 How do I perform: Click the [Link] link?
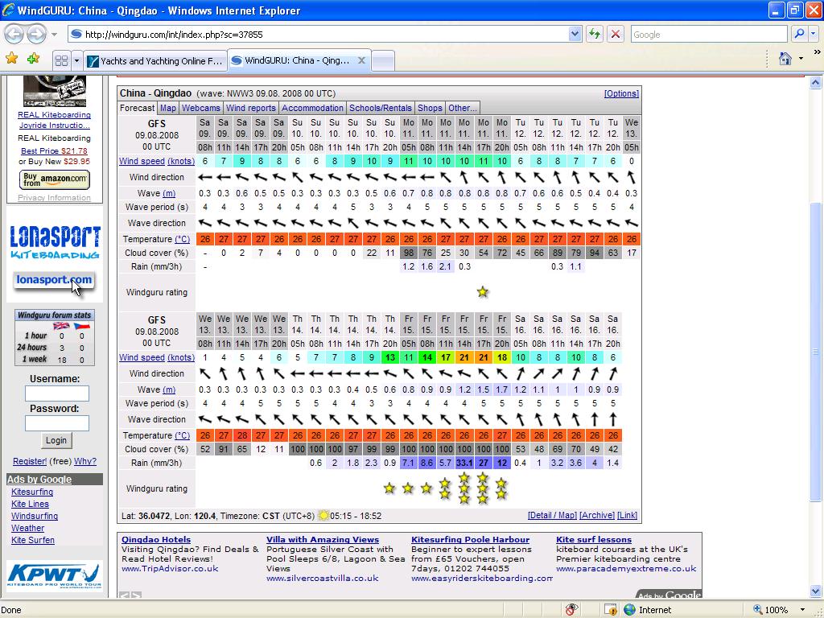[x=627, y=516]
